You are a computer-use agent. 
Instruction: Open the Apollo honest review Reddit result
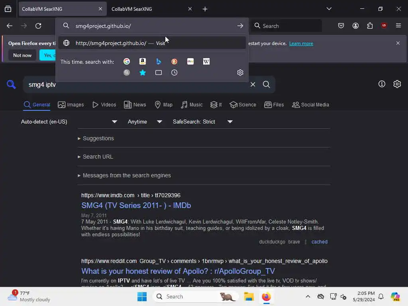[178, 271]
